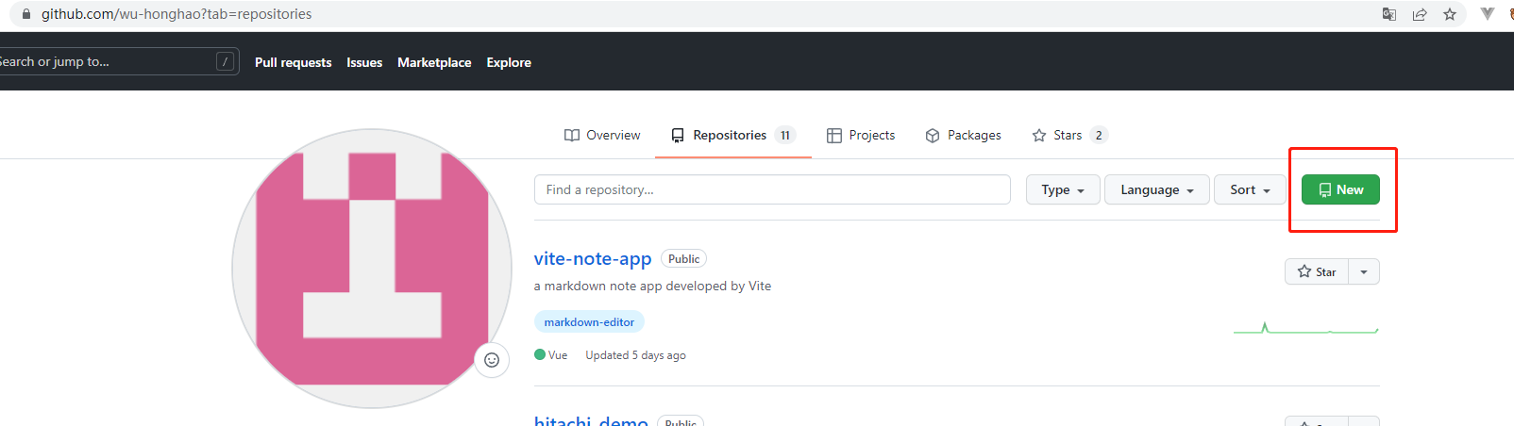Create a repository with the New button
The height and width of the screenshot is (426, 1514).
[1340, 189]
